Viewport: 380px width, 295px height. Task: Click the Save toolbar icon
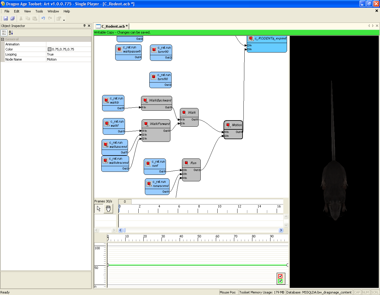6,18
